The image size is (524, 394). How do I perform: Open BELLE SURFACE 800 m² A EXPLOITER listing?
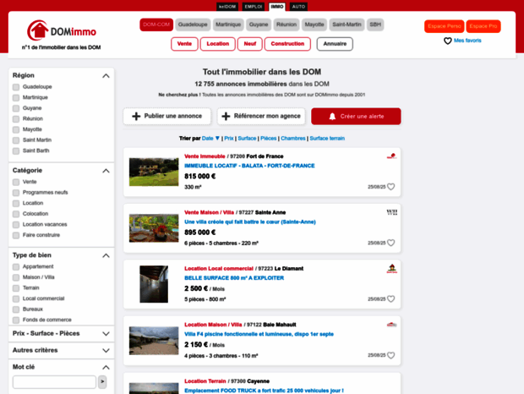point(234,278)
